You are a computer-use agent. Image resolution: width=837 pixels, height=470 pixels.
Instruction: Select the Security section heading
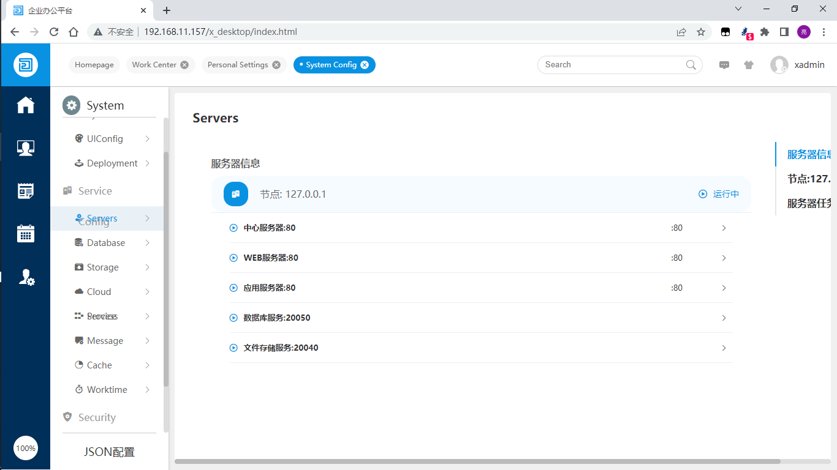(x=97, y=417)
